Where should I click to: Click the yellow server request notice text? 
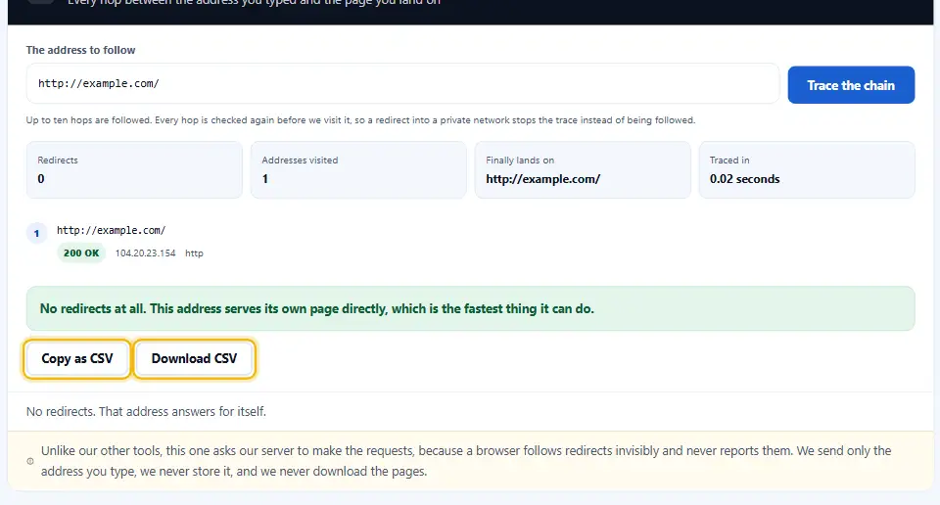tap(466, 461)
